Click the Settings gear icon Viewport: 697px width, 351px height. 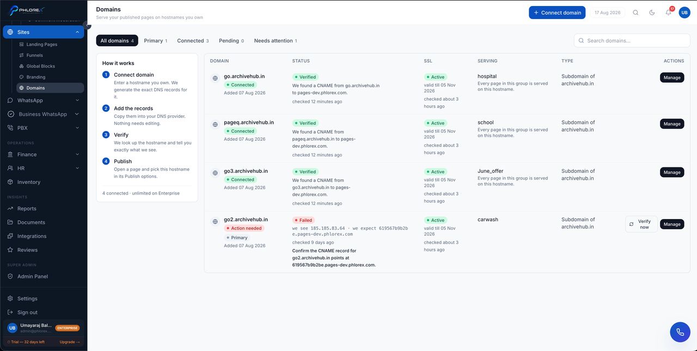click(10, 299)
